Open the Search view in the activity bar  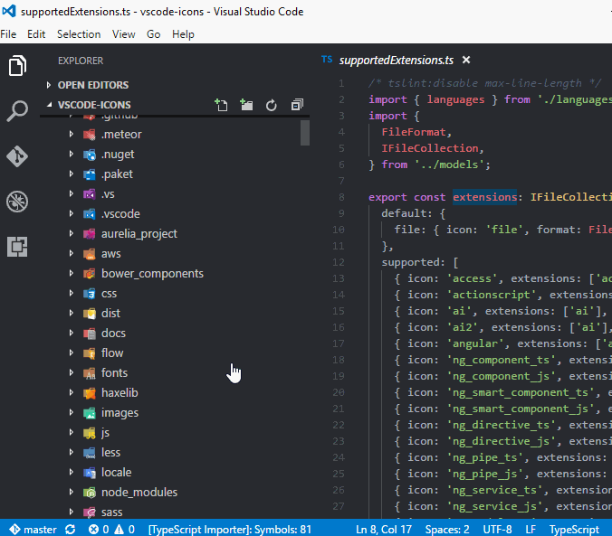pyautogui.click(x=17, y=111)
